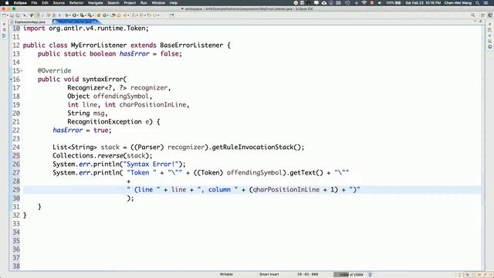Click the Chen-Wei Wang user name

458,3
